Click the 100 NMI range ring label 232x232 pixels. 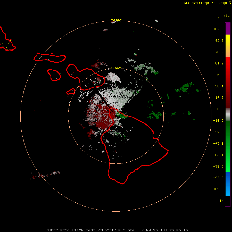click(116, 20)
